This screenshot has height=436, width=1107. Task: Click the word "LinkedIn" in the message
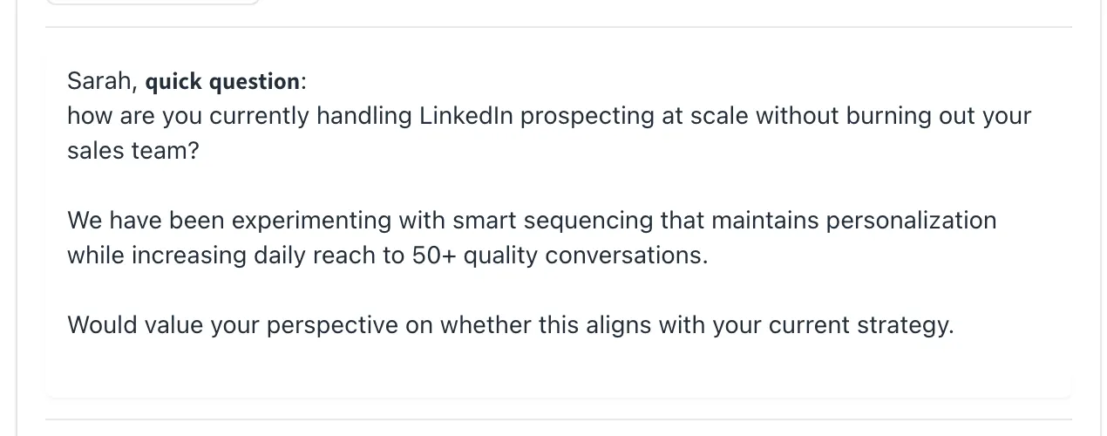click(465, 116)
